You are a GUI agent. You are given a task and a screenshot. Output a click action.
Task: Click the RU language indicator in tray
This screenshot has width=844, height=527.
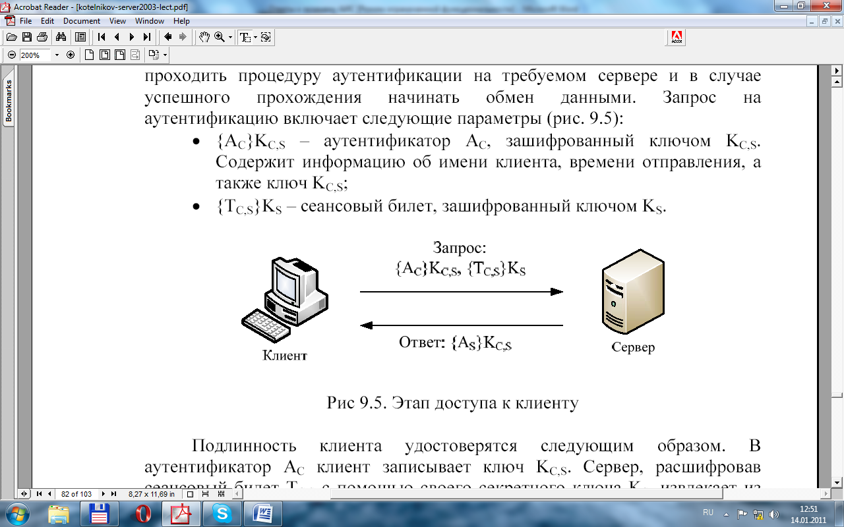[x=708, y=512]
